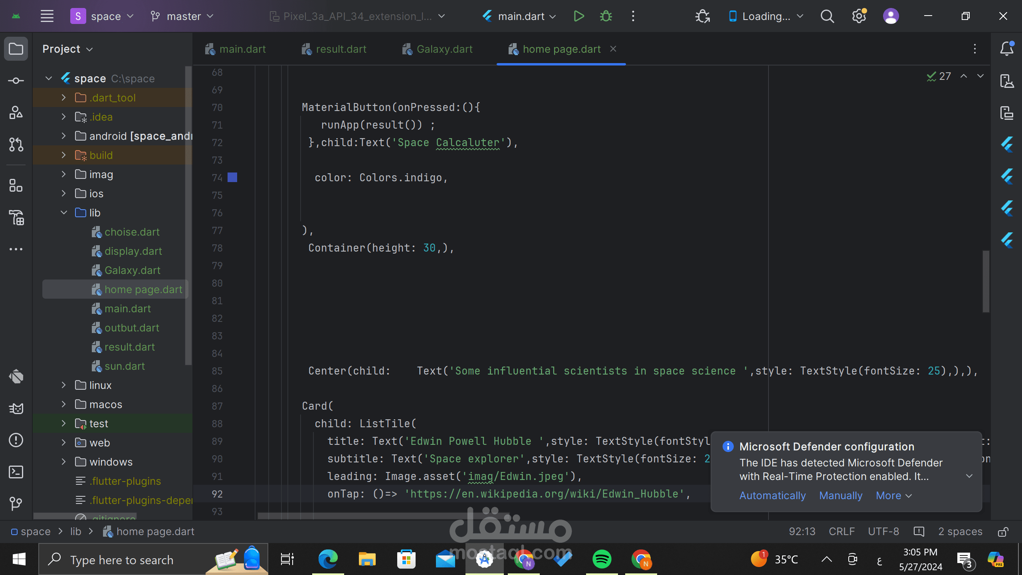The width and height of the screenshot is (1022, 575).
Task: Open the space project dropdown
Action: [x=102, y=16]
